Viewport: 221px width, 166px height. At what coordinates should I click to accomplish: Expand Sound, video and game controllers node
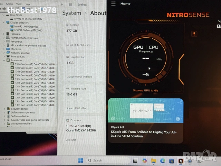[4, 120]
